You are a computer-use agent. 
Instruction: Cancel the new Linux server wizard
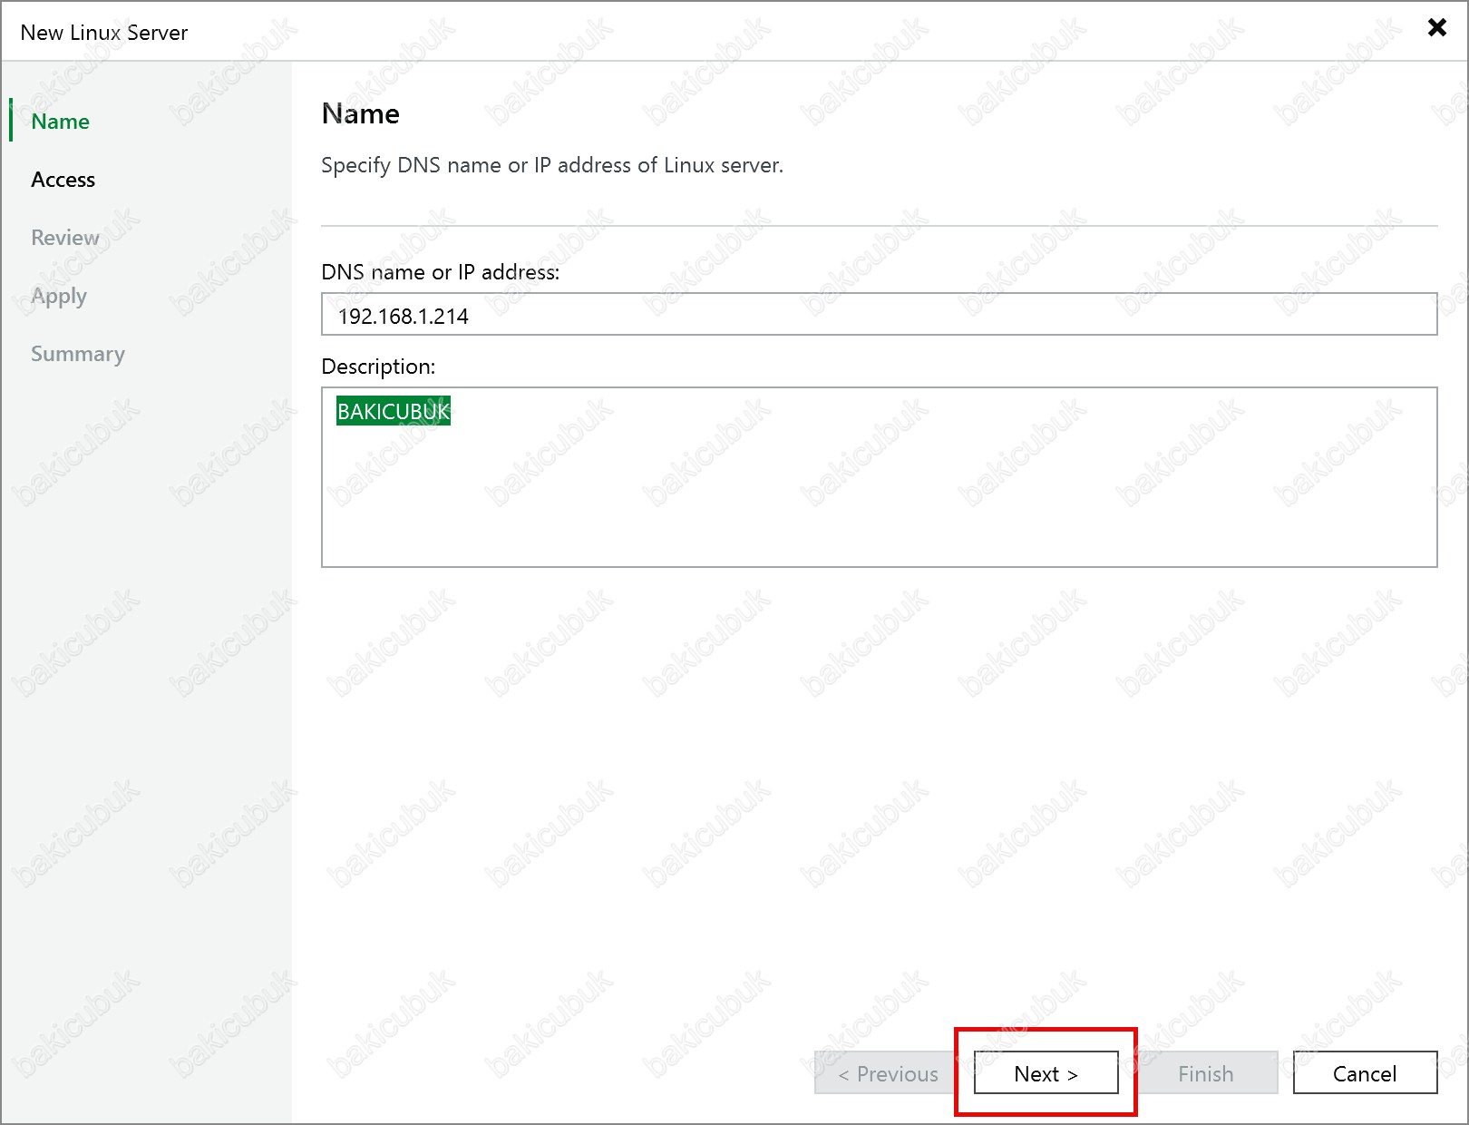[x=1364, y=1073]
